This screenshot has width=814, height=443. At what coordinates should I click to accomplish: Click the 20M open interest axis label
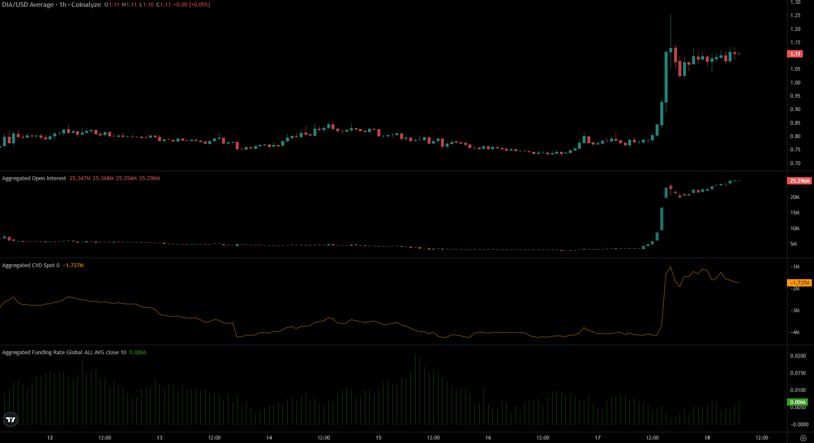coord(795,197)
